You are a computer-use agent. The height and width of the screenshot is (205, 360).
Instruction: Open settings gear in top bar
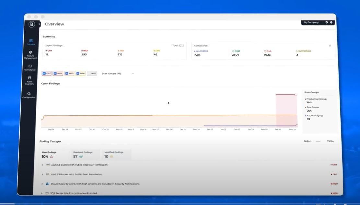tap(327, 22)
